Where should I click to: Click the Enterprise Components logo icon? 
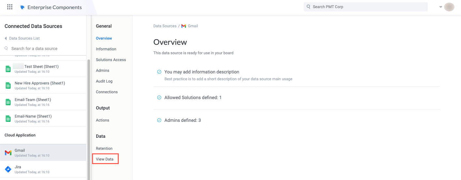[x=22, y=7]
